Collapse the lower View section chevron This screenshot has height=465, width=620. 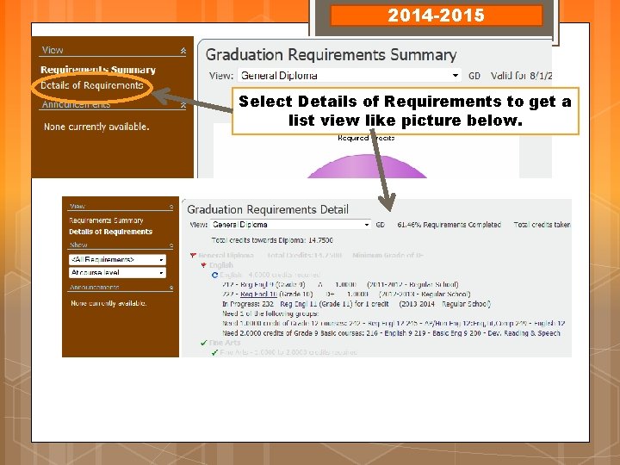pos(171,207)
